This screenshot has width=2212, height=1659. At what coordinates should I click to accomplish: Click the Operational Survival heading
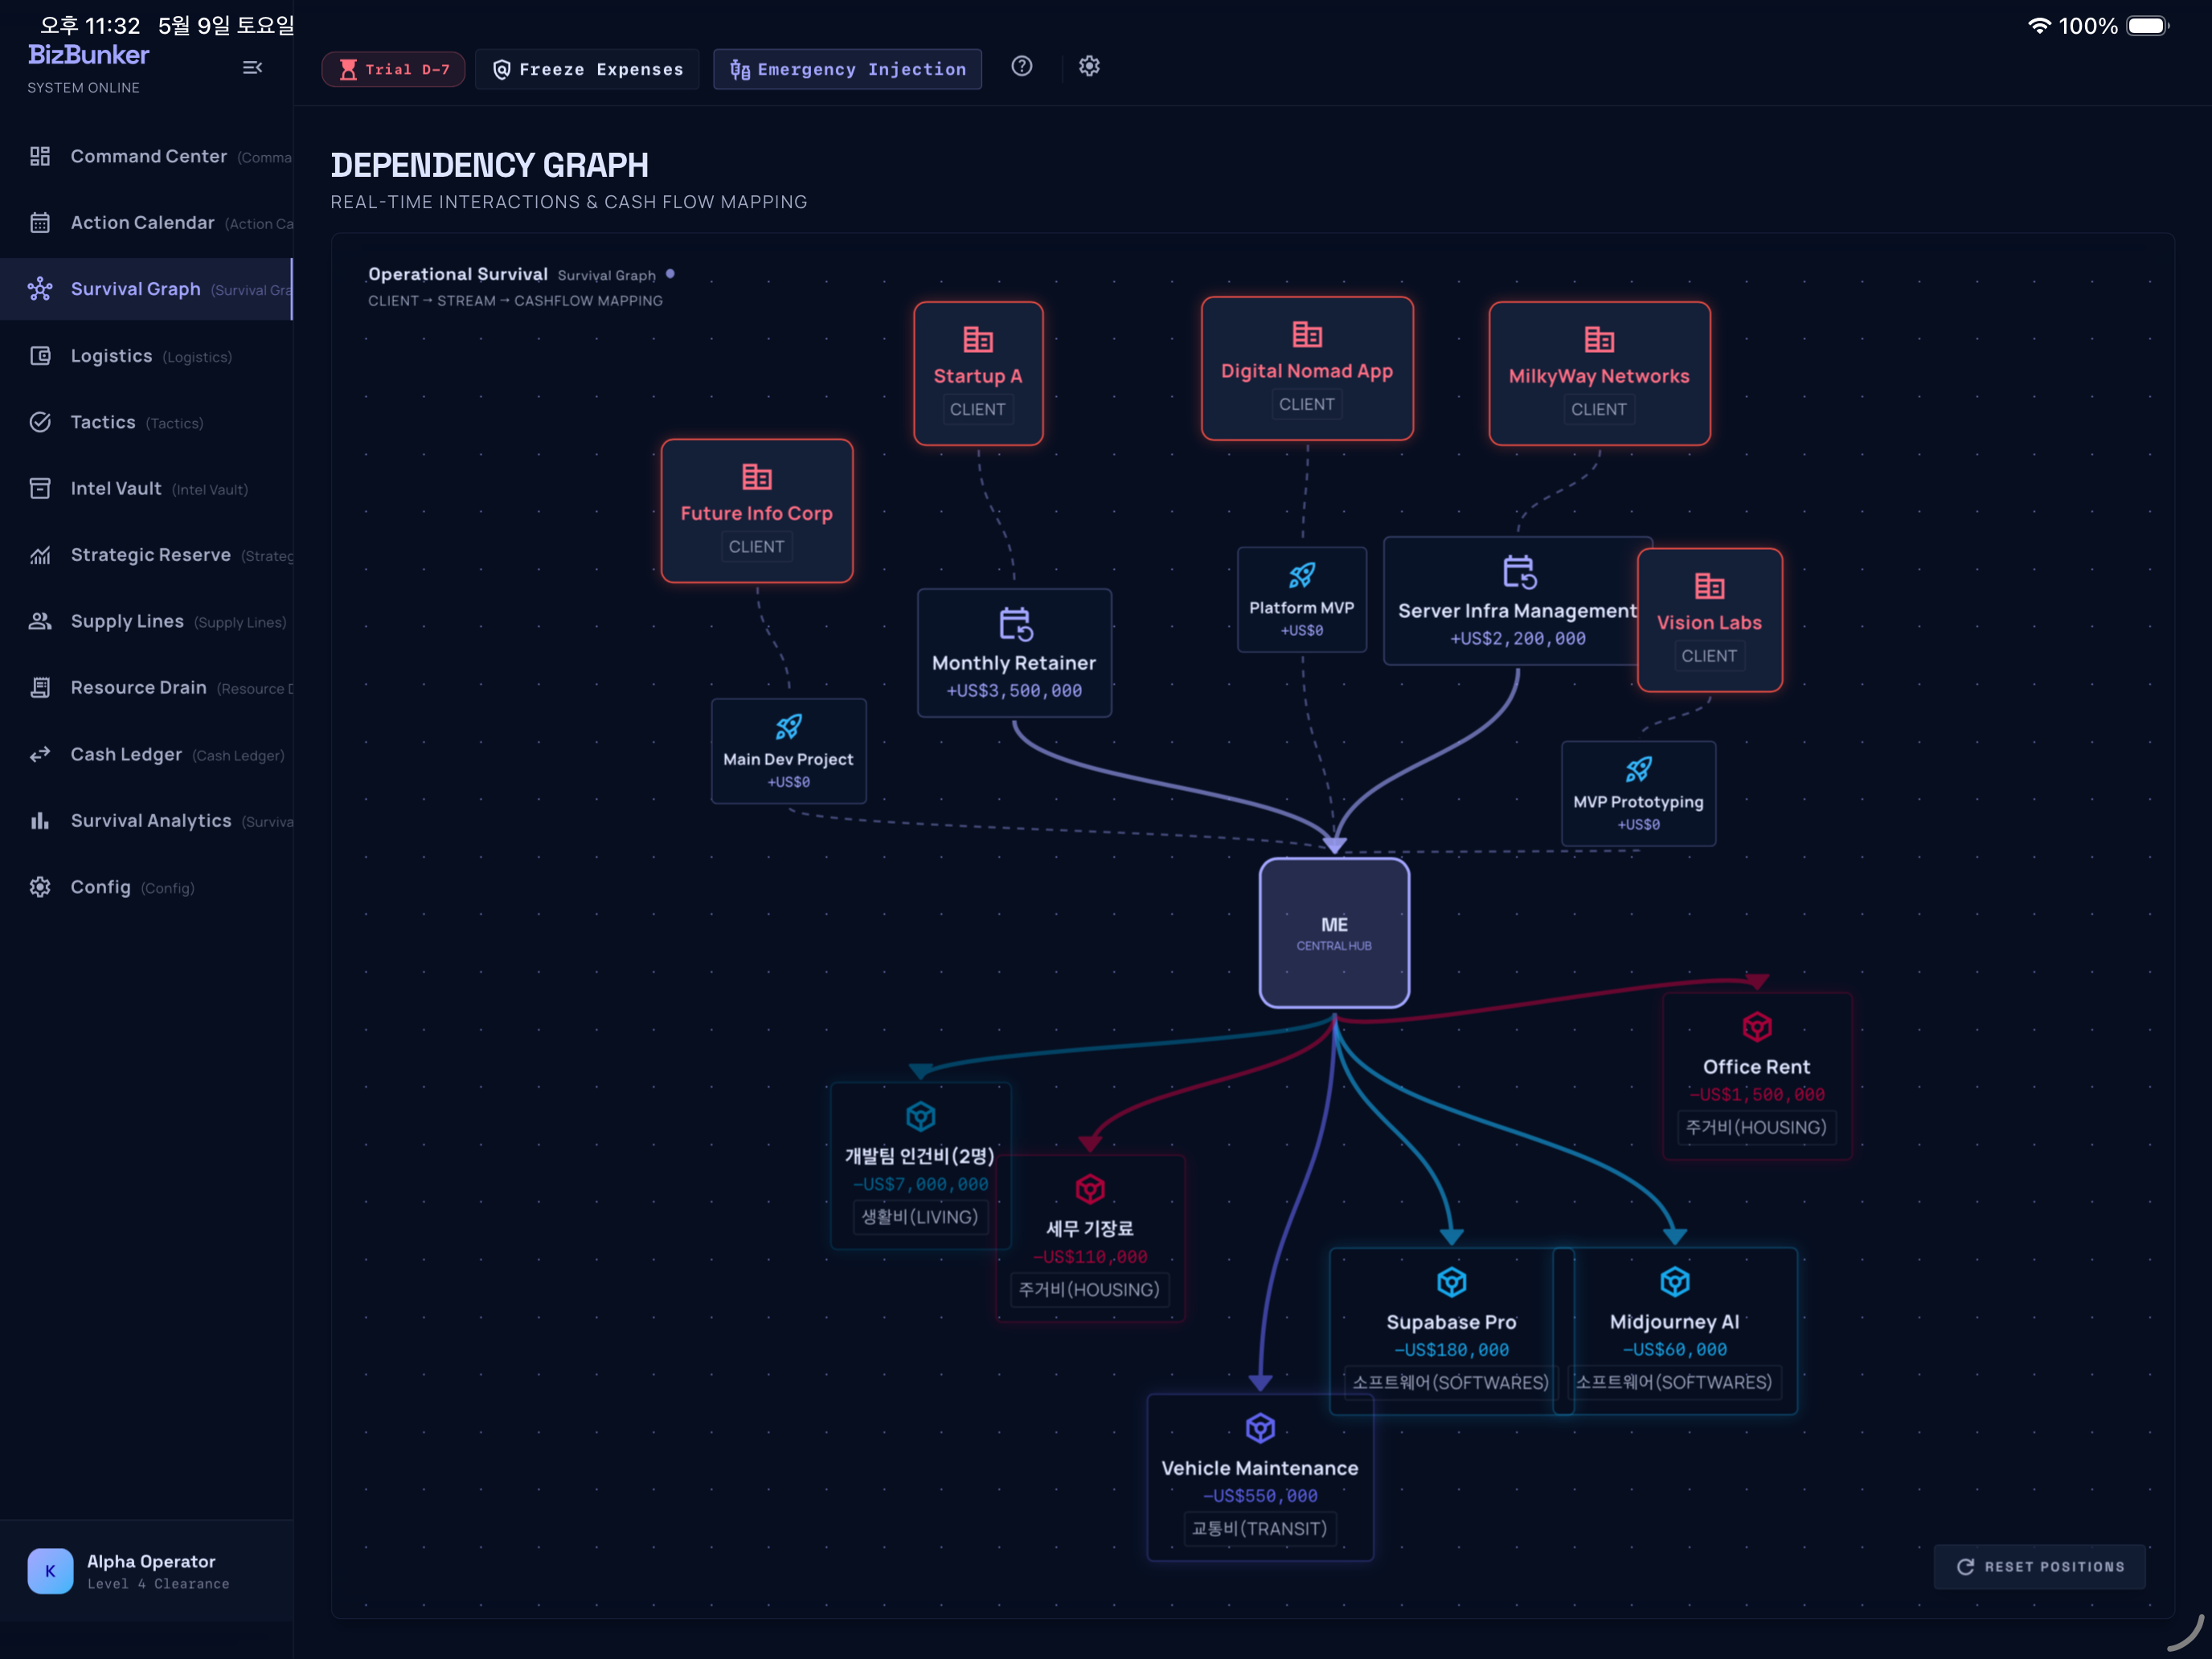[458, 274]
